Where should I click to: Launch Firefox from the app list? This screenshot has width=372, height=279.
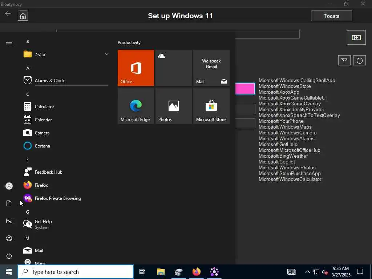point(66,185)
